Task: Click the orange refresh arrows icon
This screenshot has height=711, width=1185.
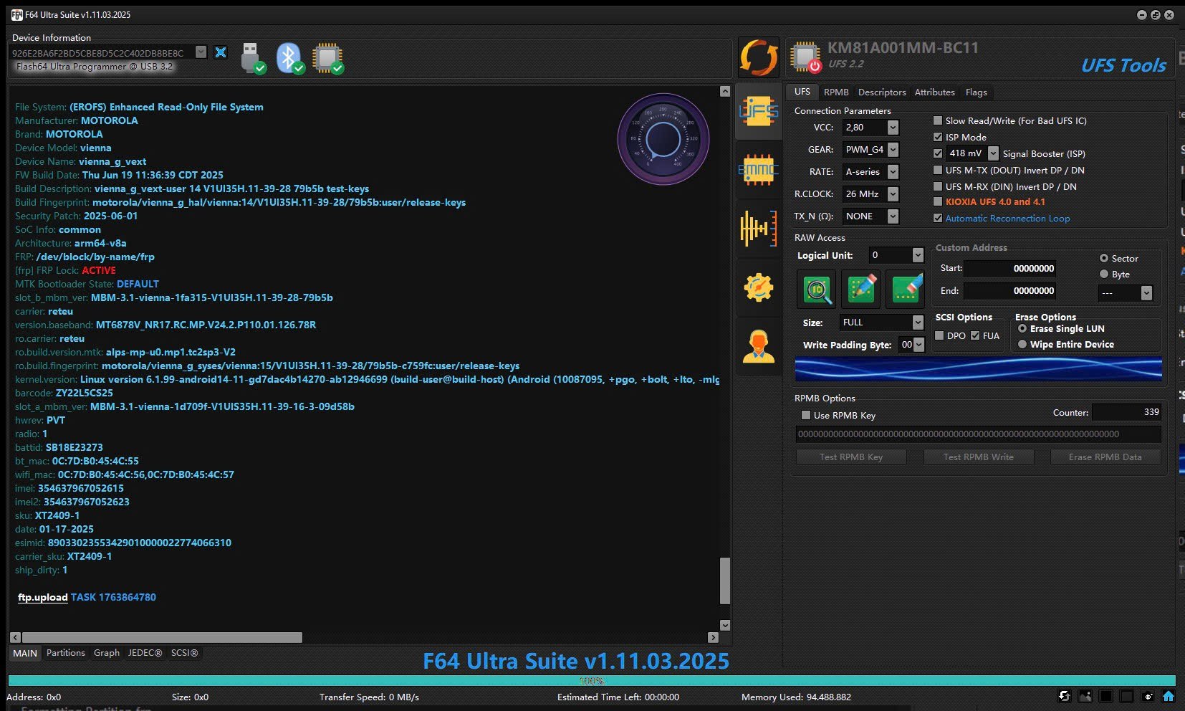Action: 759,57
